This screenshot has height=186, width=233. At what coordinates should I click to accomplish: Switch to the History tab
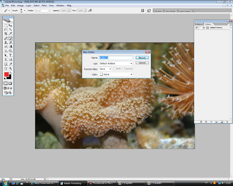coord(199,24)
